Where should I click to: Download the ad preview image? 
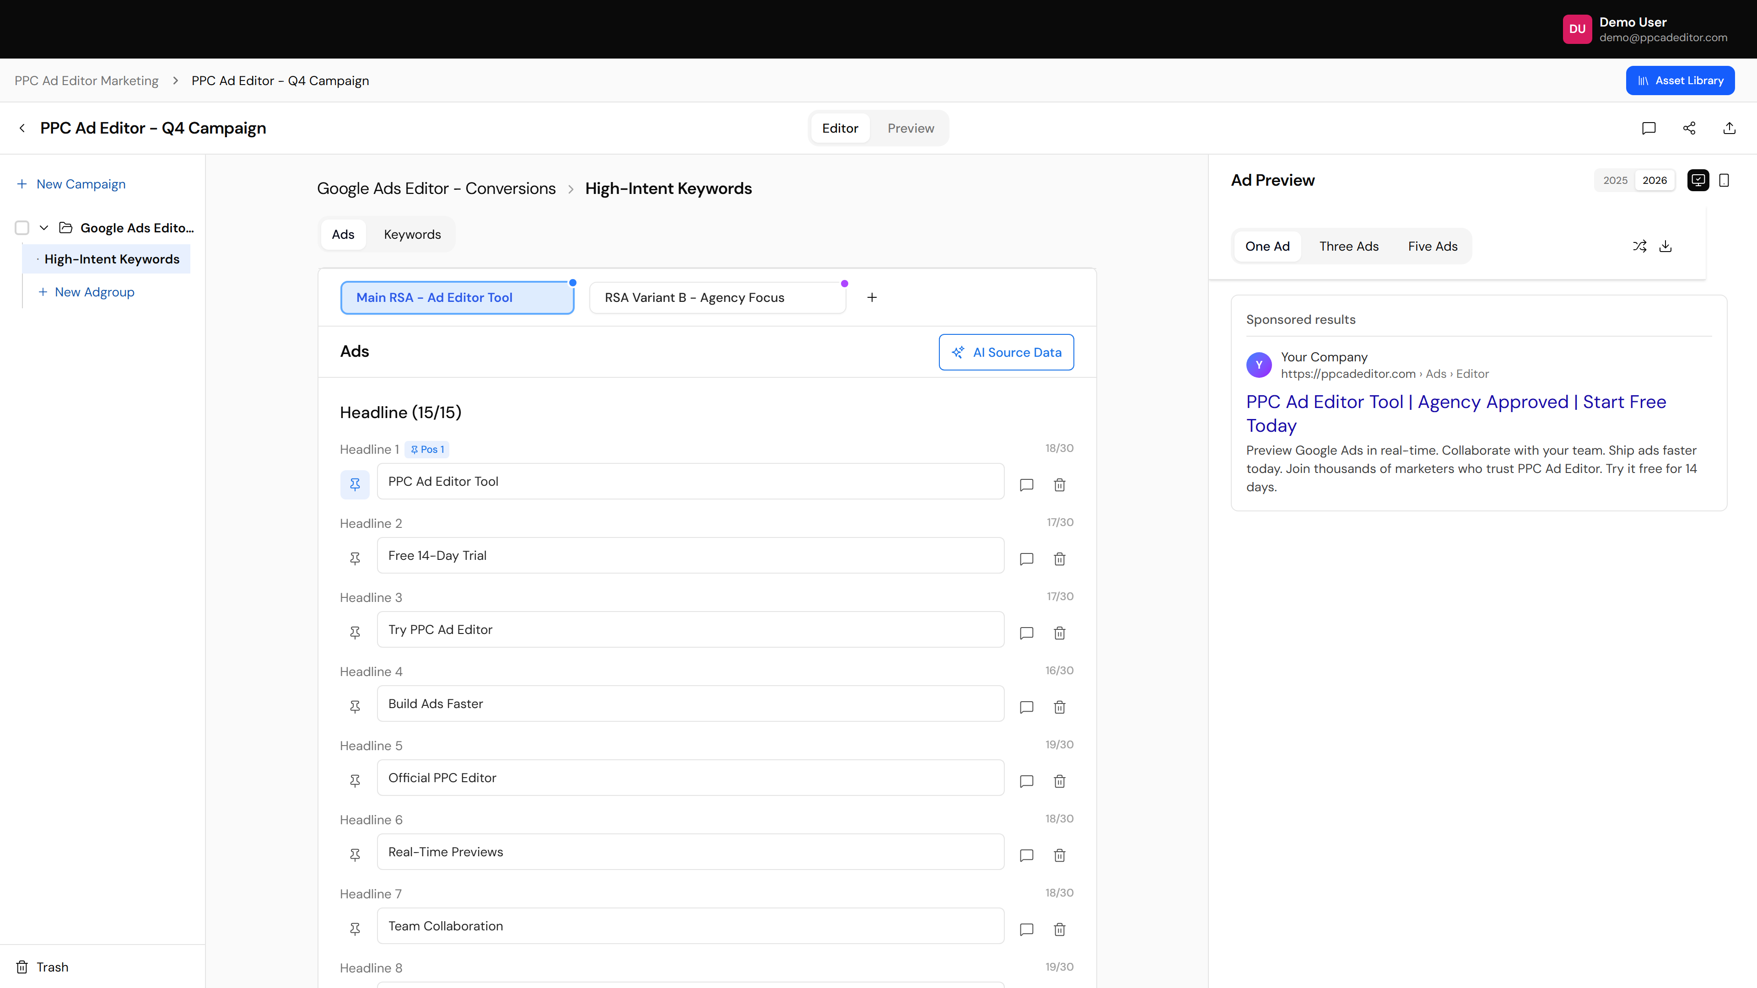pos(1665,246)
